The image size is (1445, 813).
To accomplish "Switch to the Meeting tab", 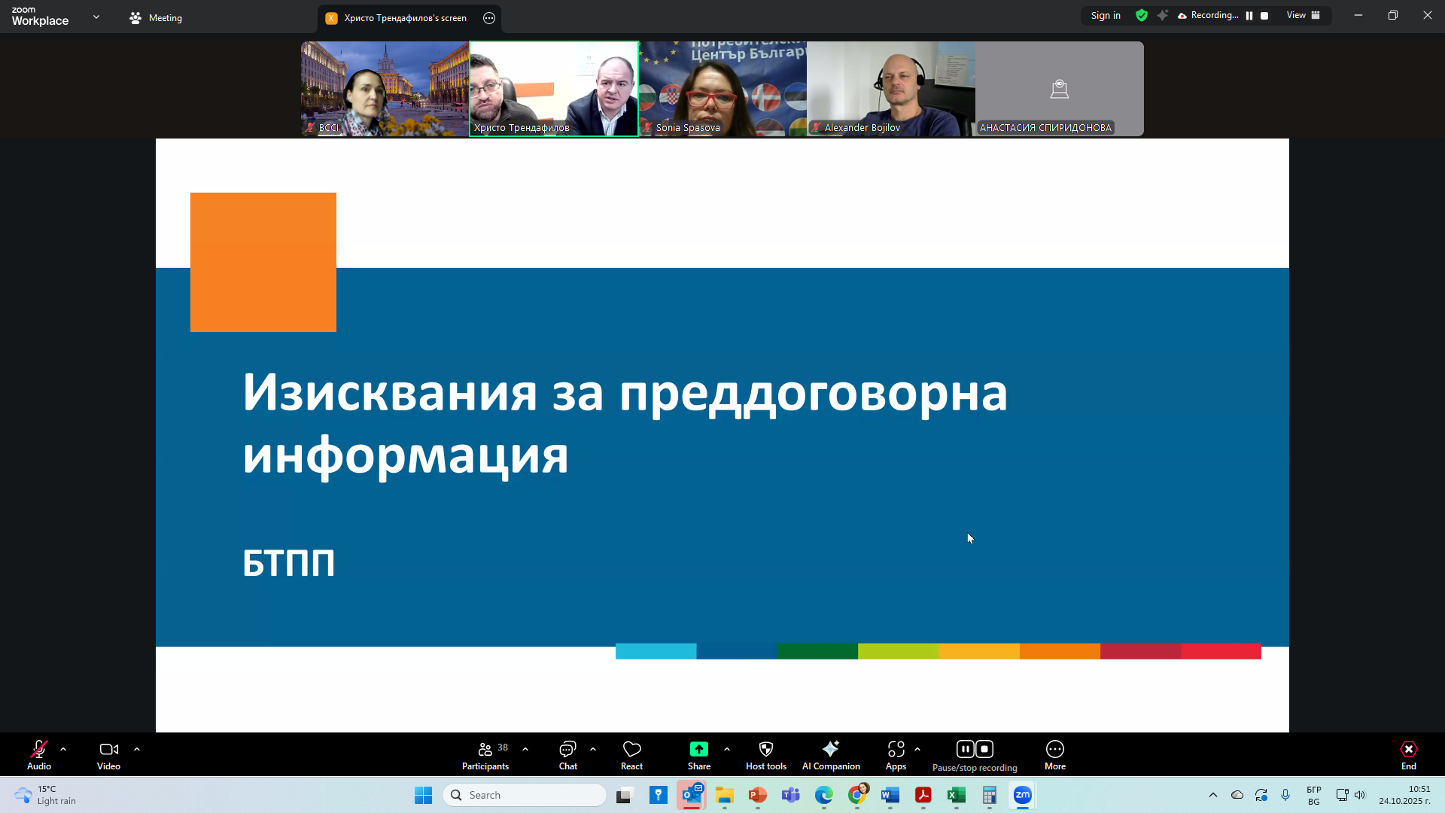I will pos(156,18).
